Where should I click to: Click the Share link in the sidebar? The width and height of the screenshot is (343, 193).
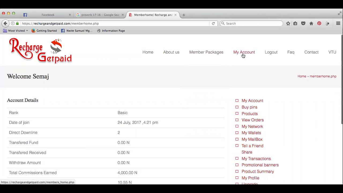(x=247, y=152)
